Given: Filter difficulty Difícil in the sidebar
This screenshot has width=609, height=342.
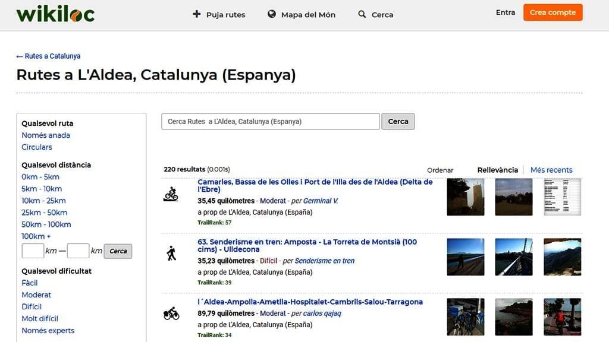Looking at the screenshot, I should pyautogui.click(x=32, y=307).
